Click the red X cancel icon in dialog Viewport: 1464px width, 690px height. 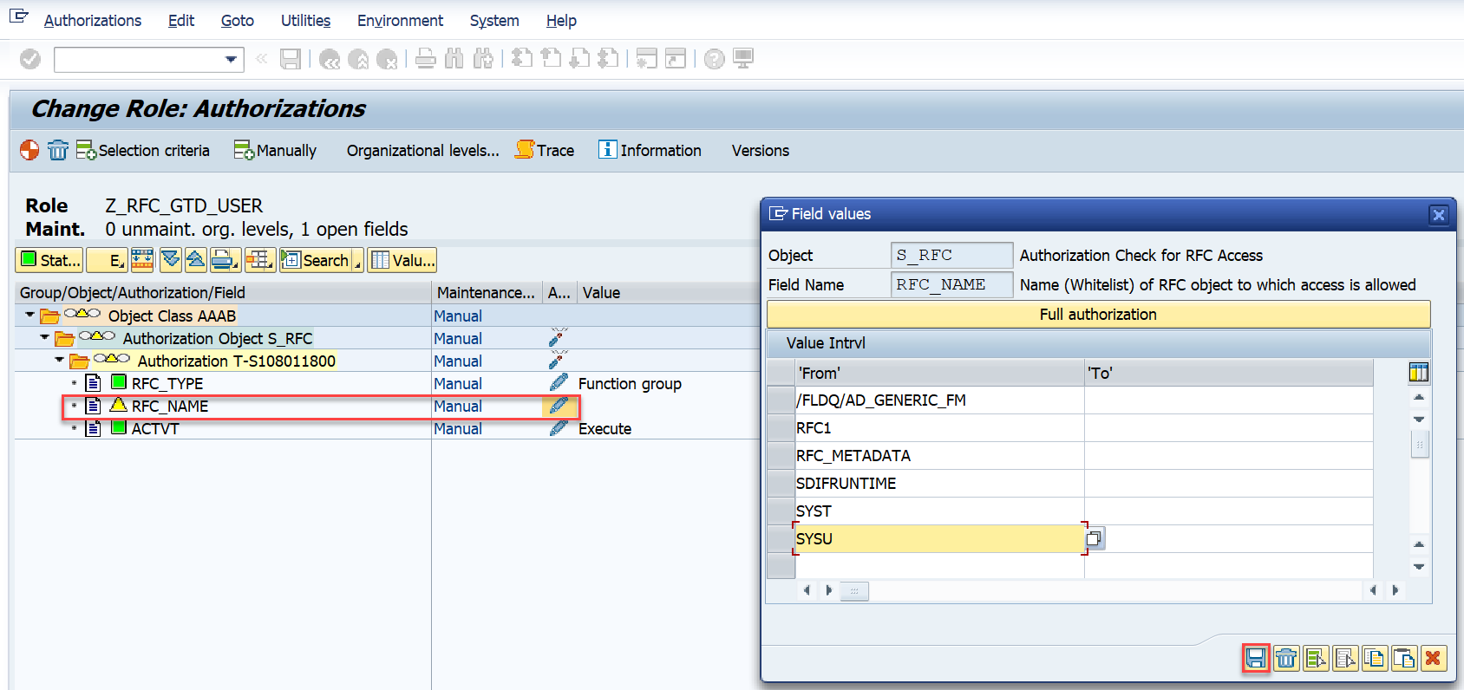click(1434, 659)
